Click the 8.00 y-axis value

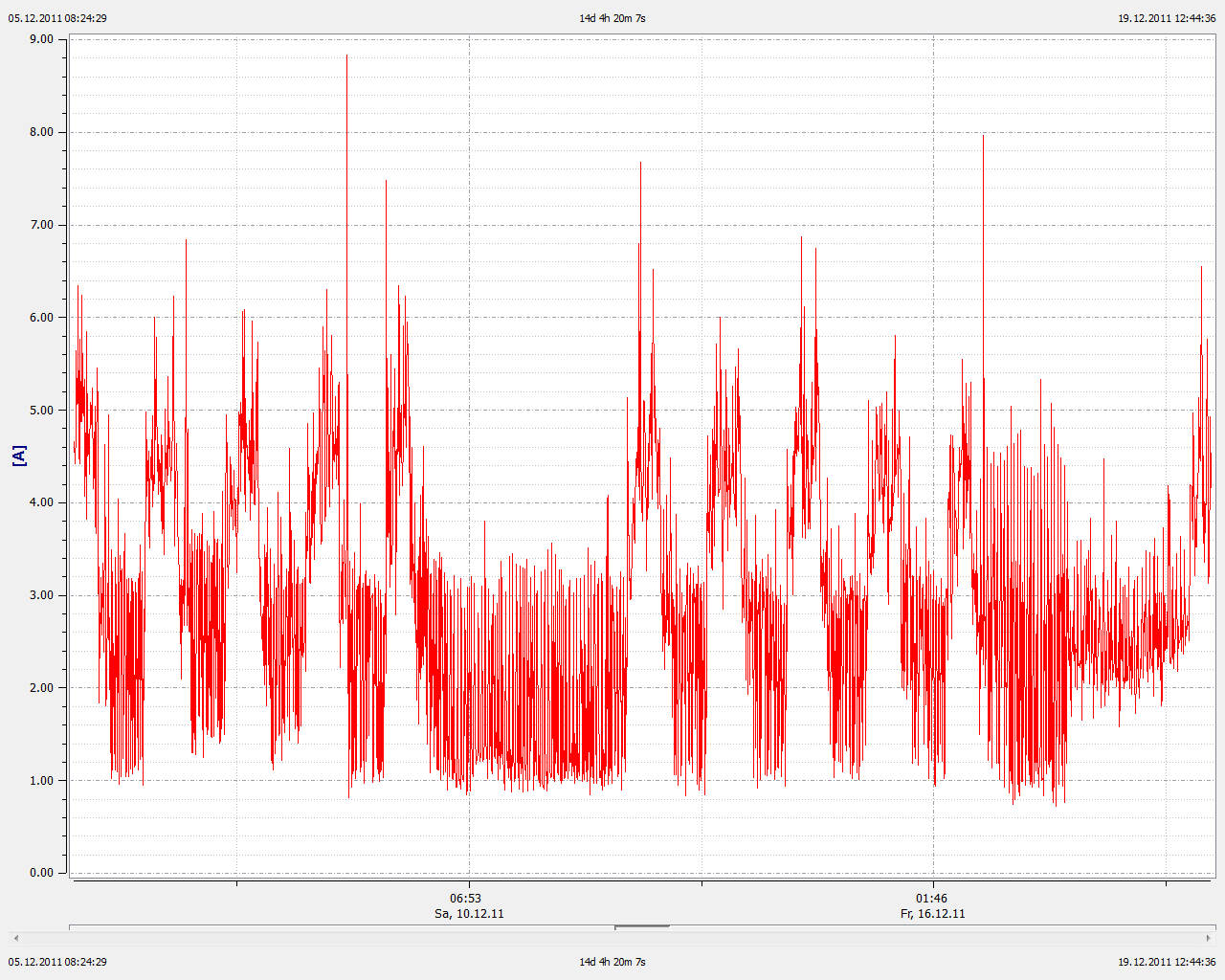41,132
